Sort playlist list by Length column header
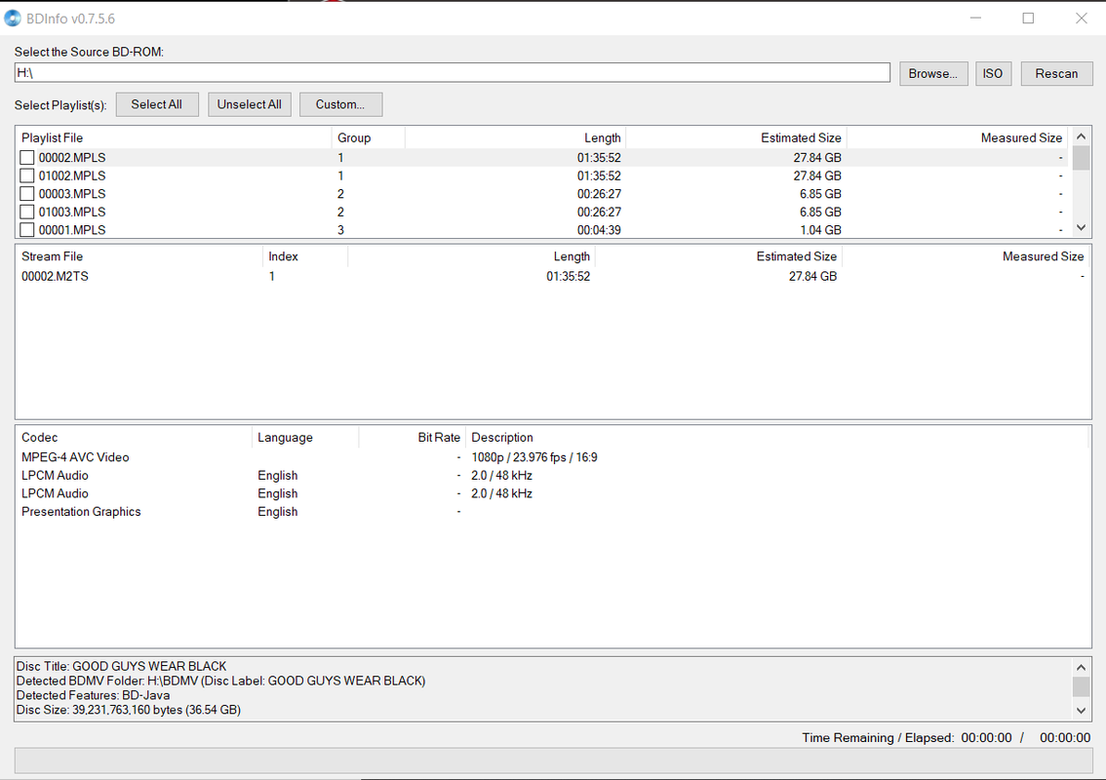This screenshot has height=780, width=1106. pos(516,138)
